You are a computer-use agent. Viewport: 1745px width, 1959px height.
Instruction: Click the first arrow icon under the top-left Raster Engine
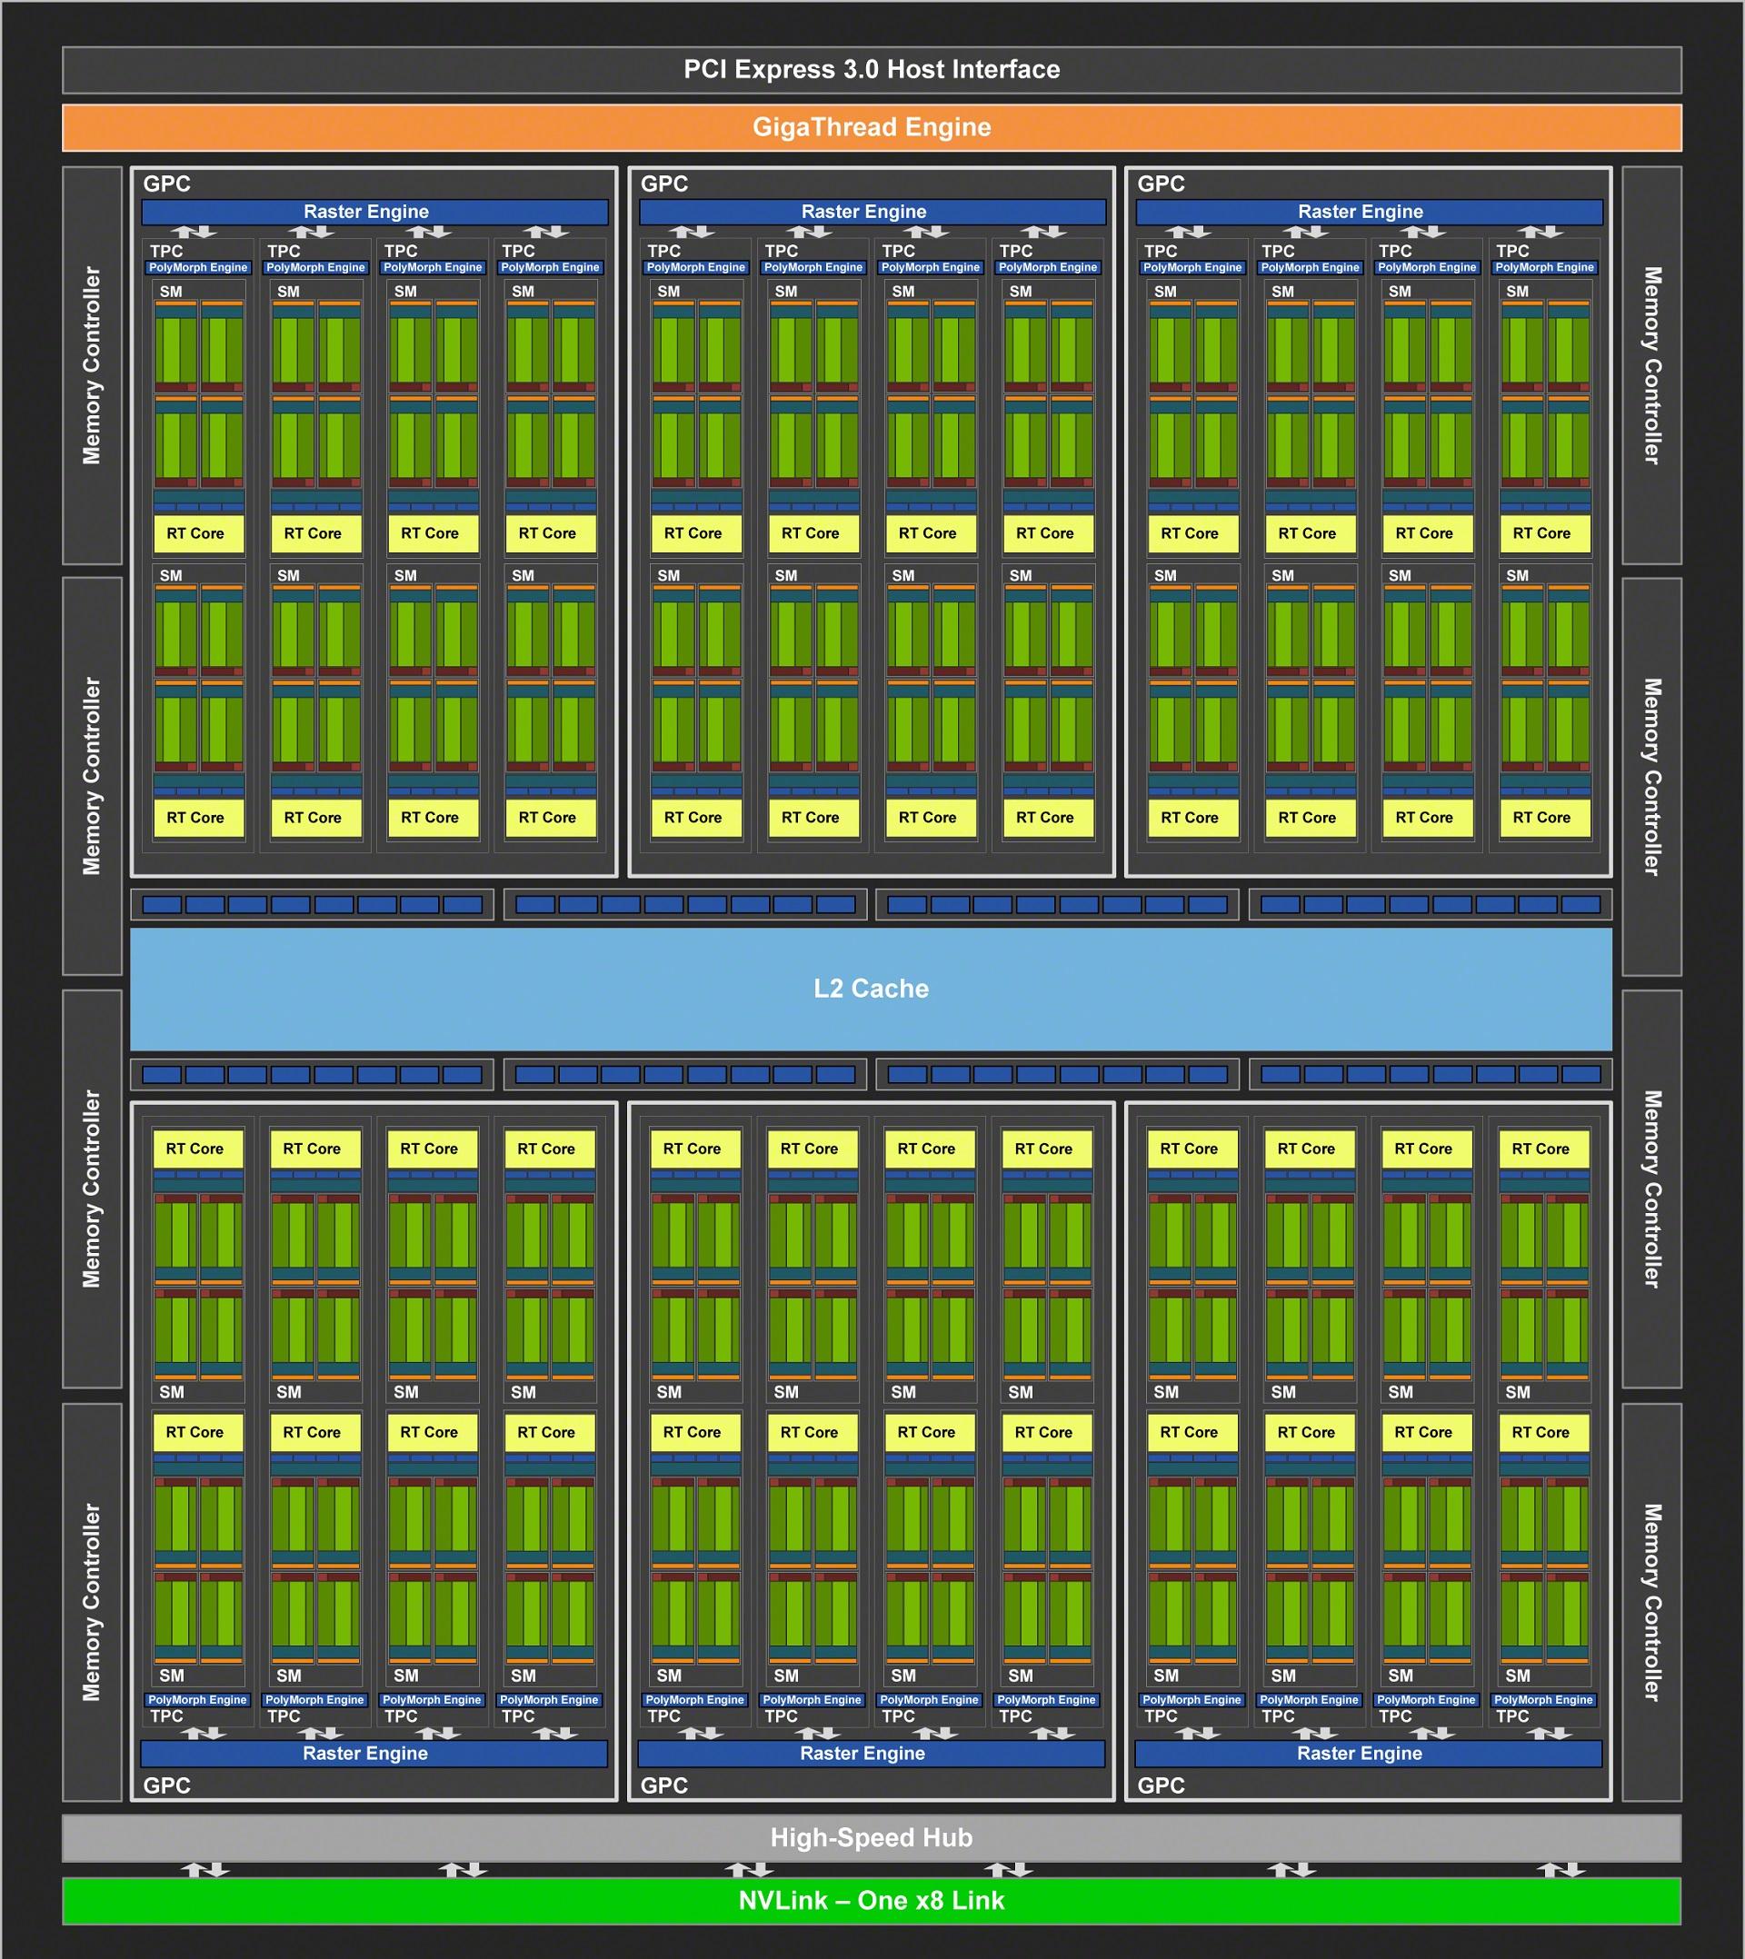(x=193, y=232)
